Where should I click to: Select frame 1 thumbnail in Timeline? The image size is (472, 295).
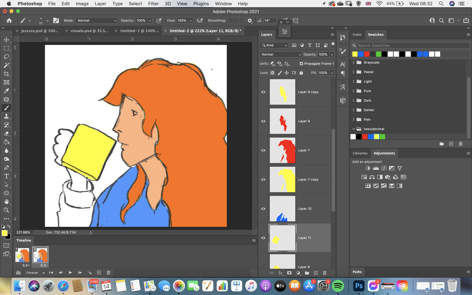click(x=23, y=255)
